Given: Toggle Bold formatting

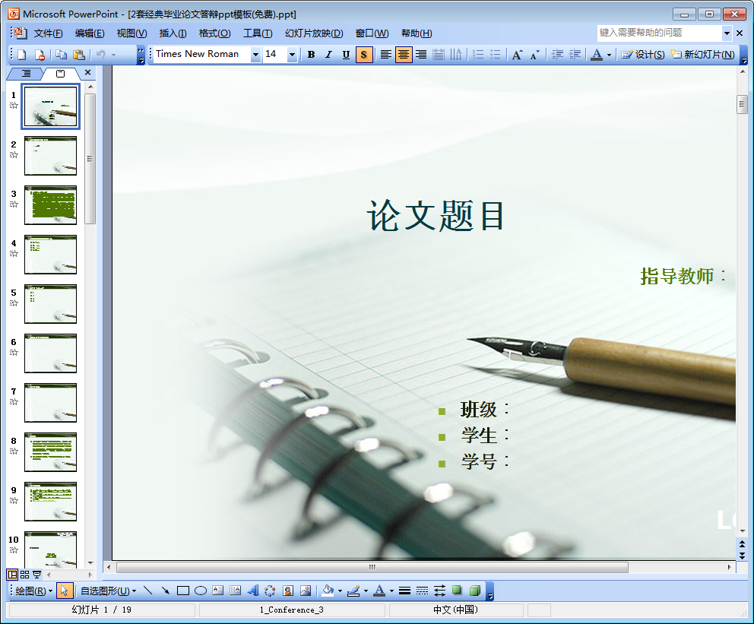Looking at the screenshot, I should pyautogui.click(x=311, y=54).
